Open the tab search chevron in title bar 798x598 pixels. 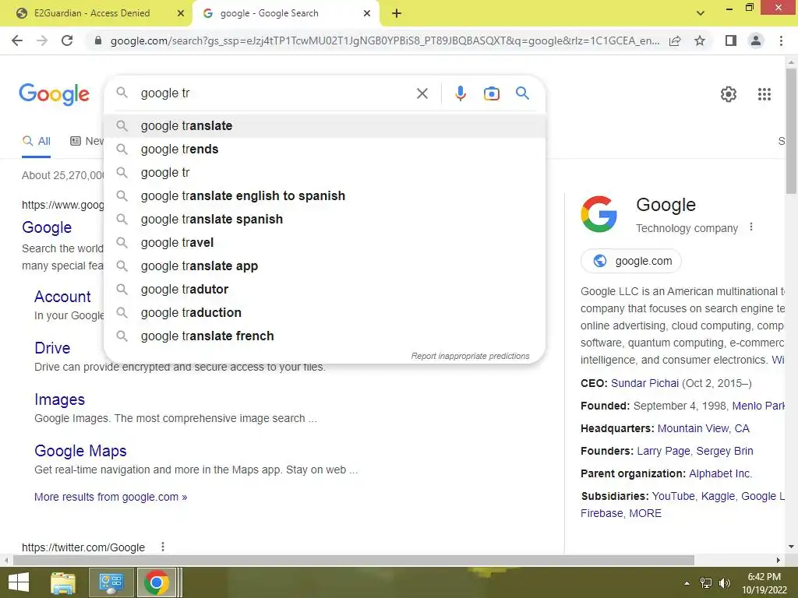[701, 13]
